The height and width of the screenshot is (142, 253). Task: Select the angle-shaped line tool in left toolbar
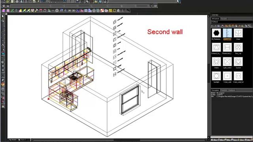pyautogui.click(x=3, y=45)
